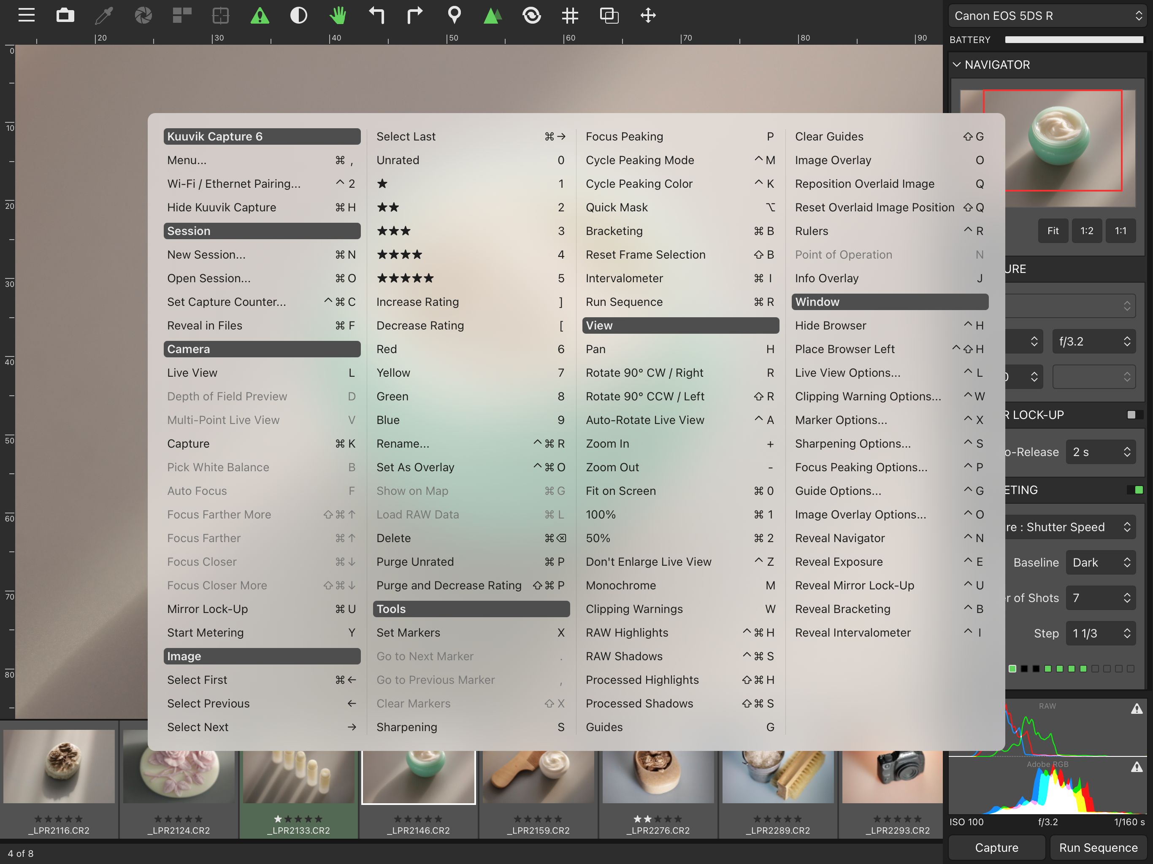Click the Battery level bar
This screenshot has width=1153, height=864.
pyautogui.click(x=1075, y=40)
